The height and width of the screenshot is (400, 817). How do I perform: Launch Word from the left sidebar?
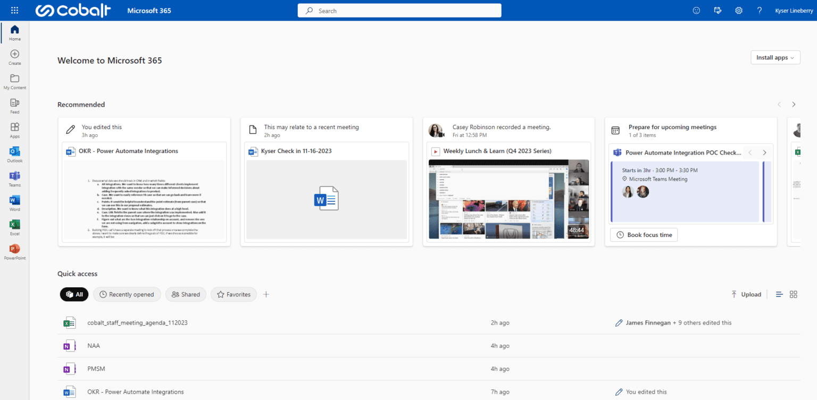click(14, 202)
